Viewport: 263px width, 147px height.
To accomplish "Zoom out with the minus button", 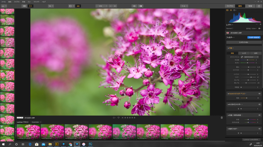I will point(110,6).
